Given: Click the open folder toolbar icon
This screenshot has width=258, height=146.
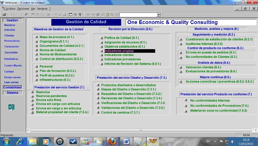Looking at the screenshot, I should (x=5, y=15).
